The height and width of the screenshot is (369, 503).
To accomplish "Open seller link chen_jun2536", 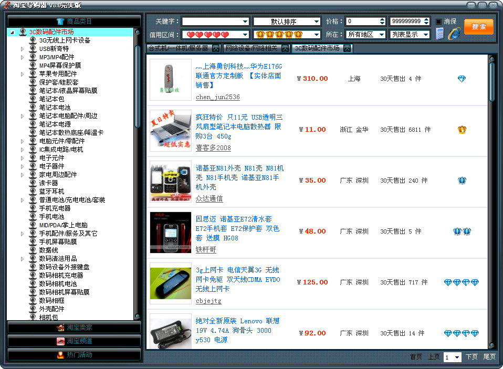I will point(217,97).
